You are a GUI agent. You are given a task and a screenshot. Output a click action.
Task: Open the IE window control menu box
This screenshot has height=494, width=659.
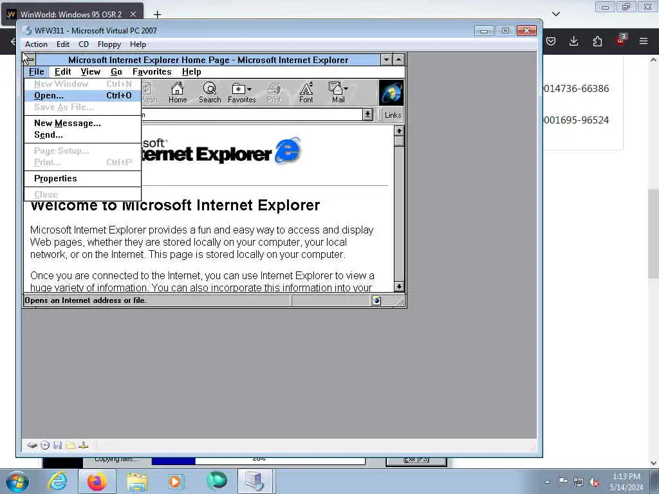pyautogui.click(x=30, y=60)
